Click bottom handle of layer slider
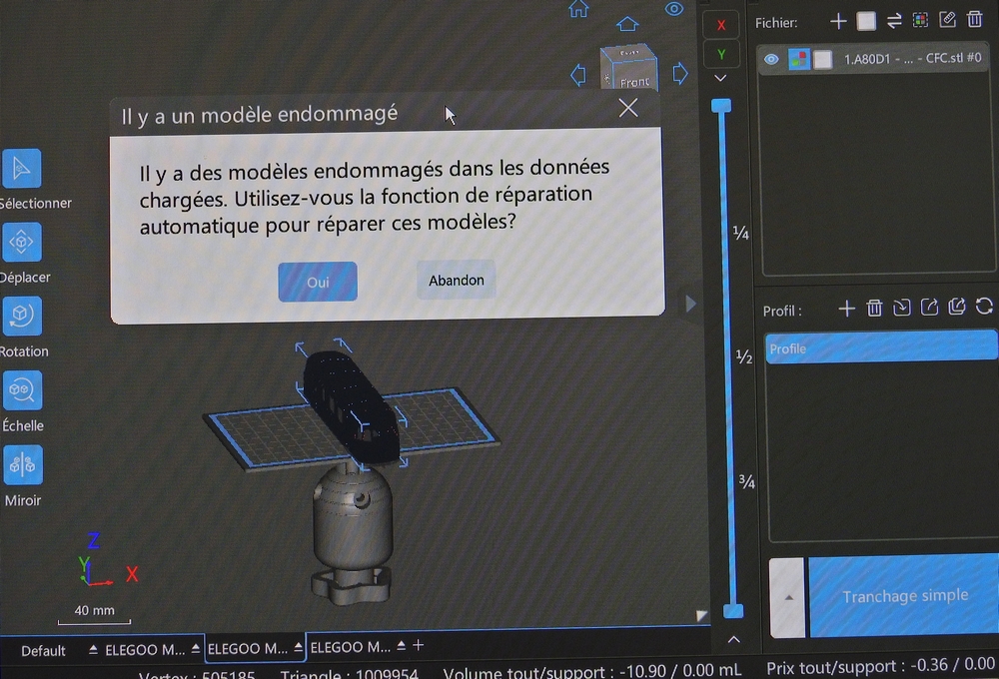999x679 pixels. pyautogui.click(x=733, y=611)
